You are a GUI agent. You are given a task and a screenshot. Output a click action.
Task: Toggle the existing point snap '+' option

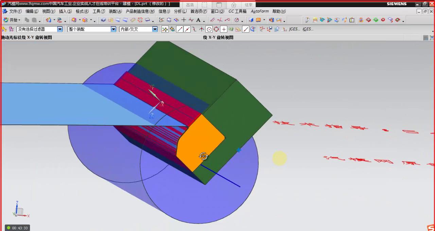click(x=224, y=29)
